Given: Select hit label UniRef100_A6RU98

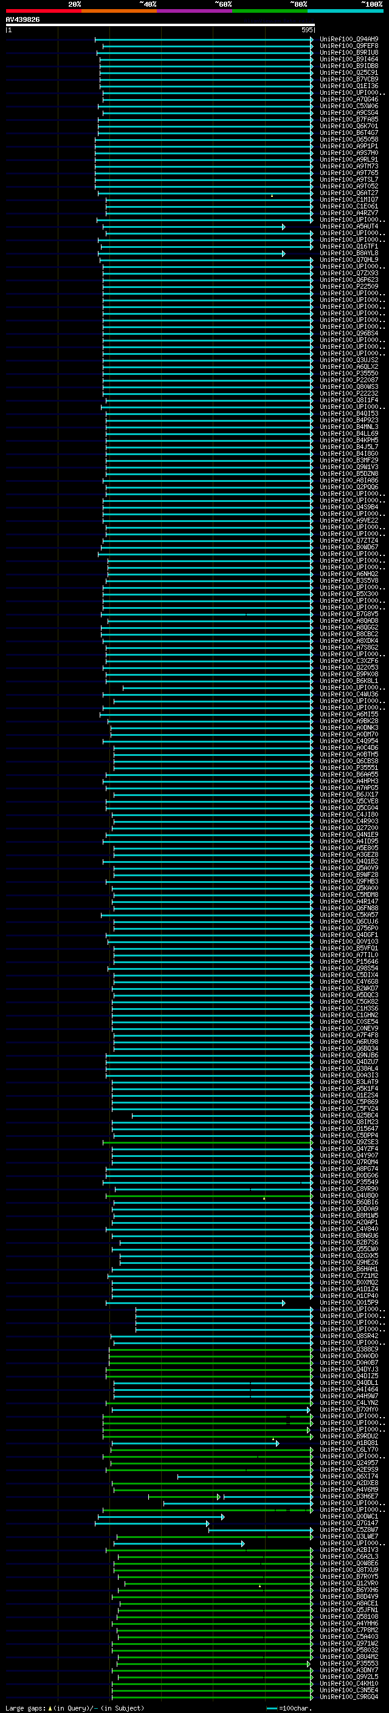Looking at the screenshot, I should [x=348, y=1042].
